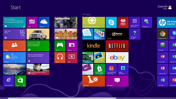Viewport: 176px width, 99px height.
Task: Launch Internet Explorer tile
Action: (x=9, y=81)
